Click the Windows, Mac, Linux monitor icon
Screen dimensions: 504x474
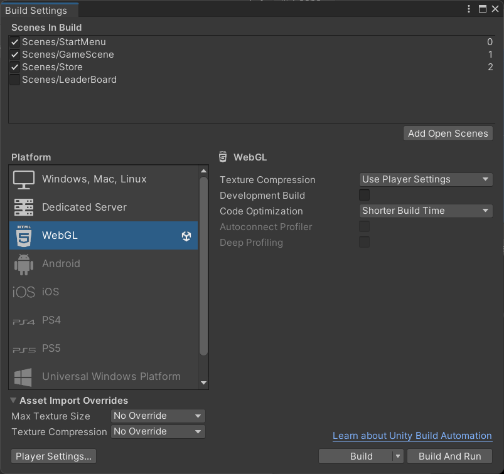(24, 179)
